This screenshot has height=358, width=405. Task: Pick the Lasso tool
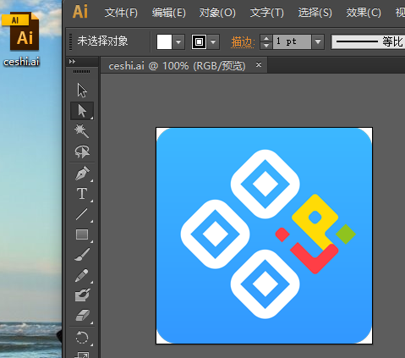pos(82,151)
